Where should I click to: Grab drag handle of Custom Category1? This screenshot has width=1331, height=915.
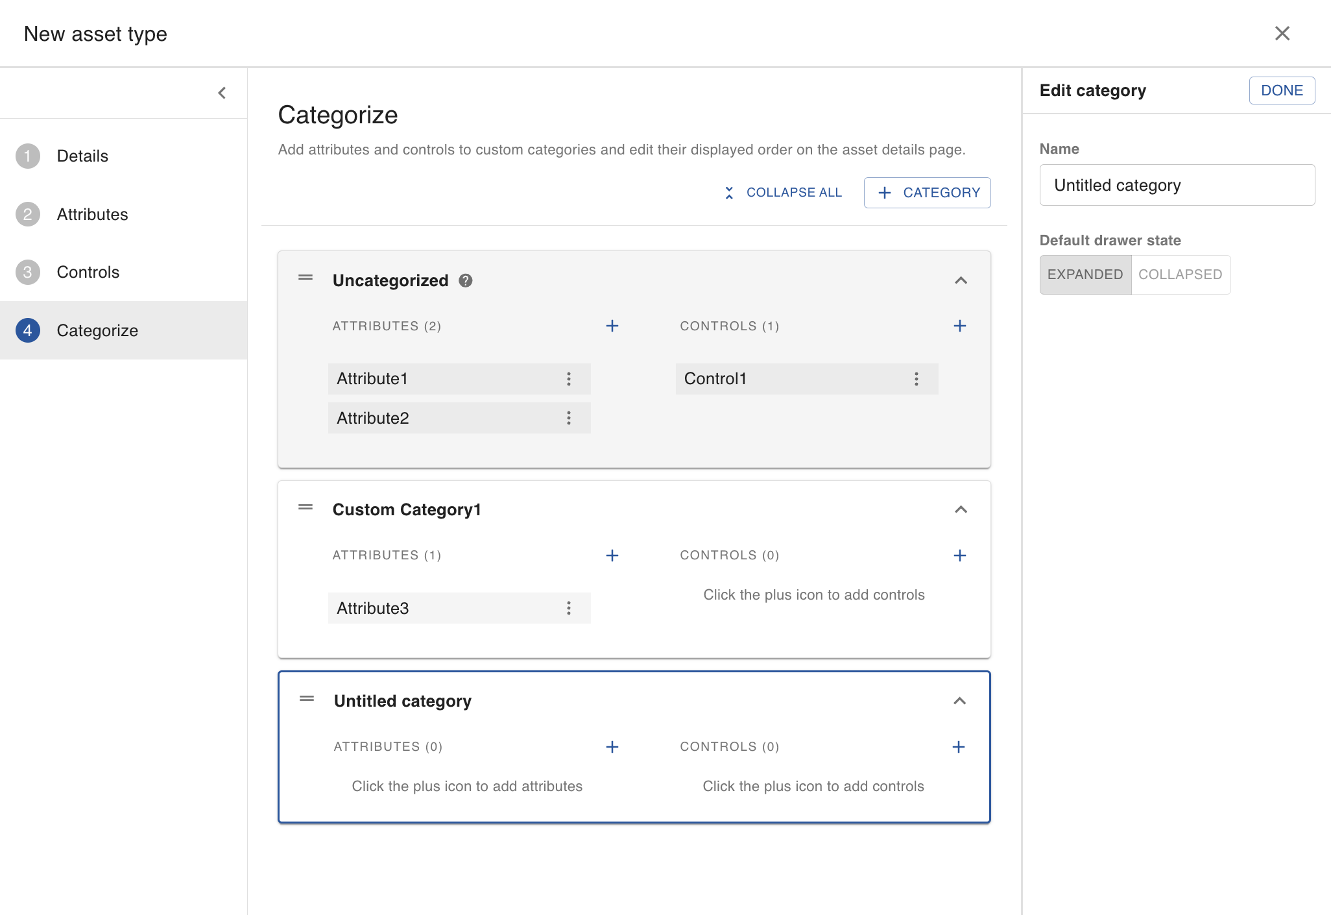[x=306, y=507]
